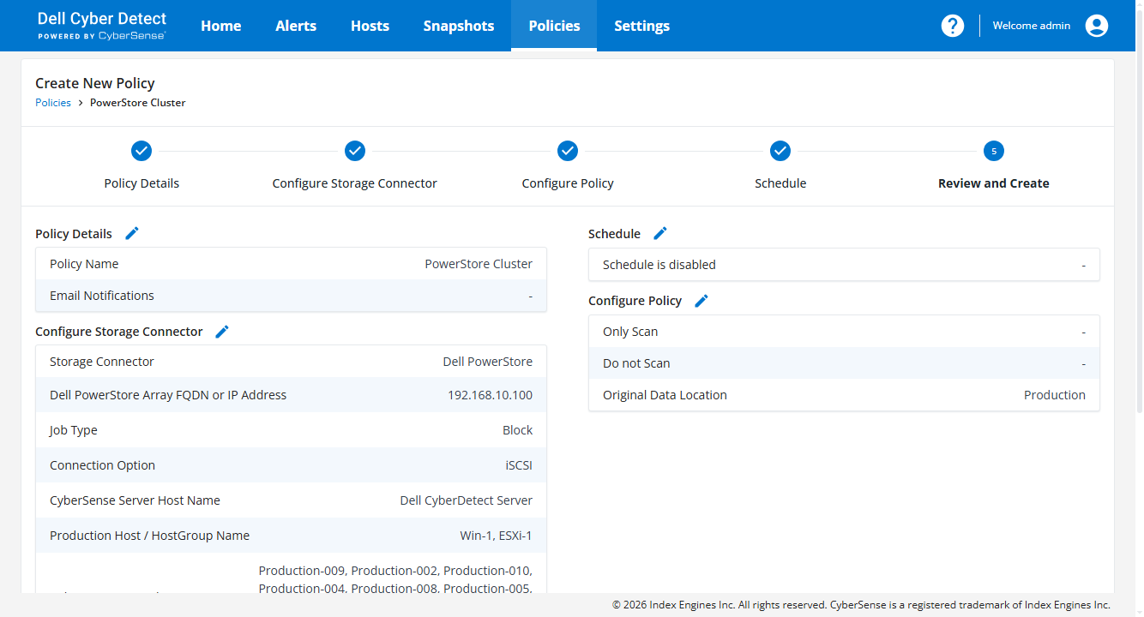Select step 5 Review and Create circle
Image resolution: width=1144 pixels, height=617 pixels.
994,151
